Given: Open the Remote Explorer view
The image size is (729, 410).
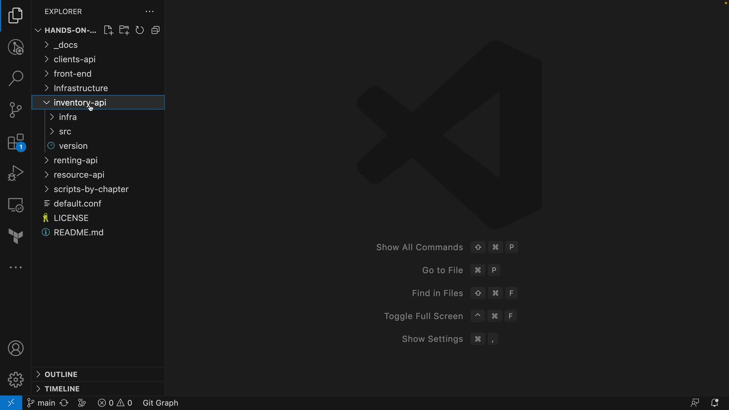Looking at the screenshot, I should pyautogui.click(x=16, y=205).
